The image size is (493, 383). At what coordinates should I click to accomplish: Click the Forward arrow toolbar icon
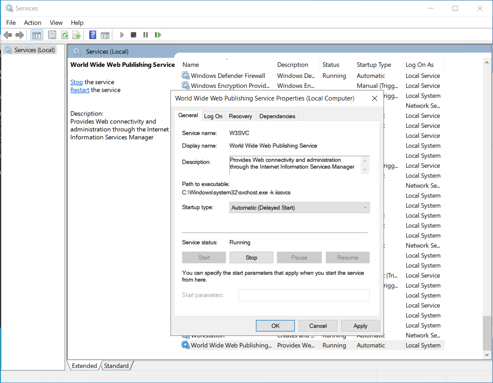[x=20, y=35]
